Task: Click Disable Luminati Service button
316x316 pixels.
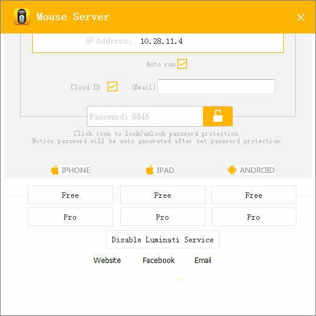Action: pyautogui.click(x=163, y=239)
